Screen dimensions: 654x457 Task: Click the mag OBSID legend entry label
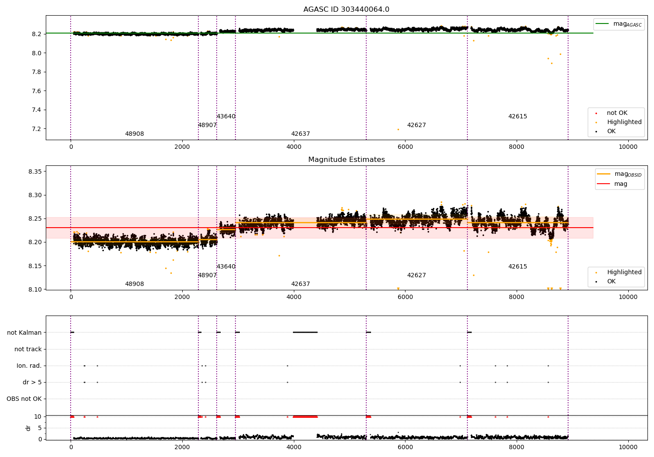pos(628,174)
